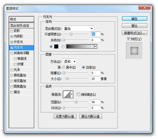Image resolution: width=158 pixels, height=139 pixels.
Task: Click 新建样式(W)... button
Action: point(134,33)
